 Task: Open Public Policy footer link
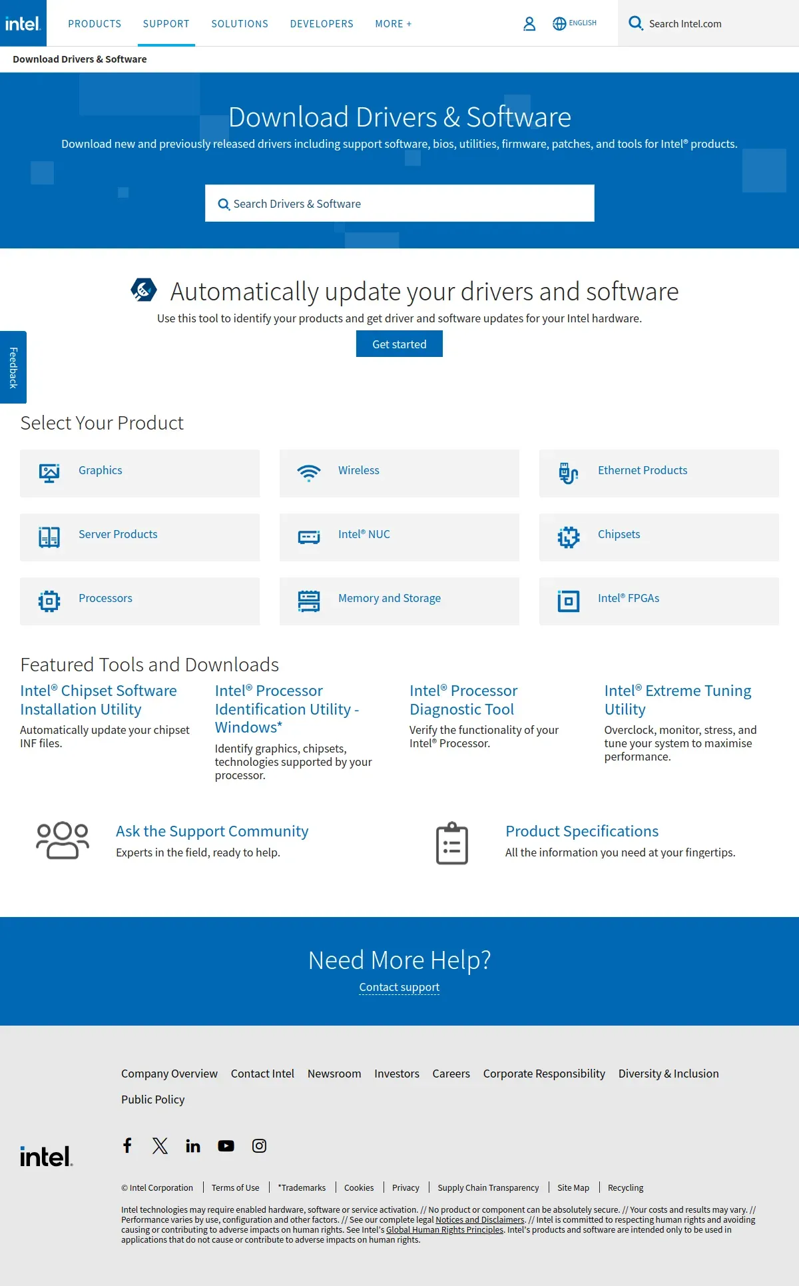(152, 1100)
